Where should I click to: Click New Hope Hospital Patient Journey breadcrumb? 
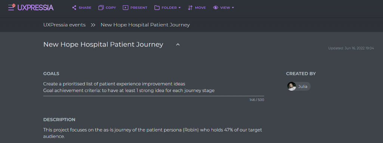145,25
